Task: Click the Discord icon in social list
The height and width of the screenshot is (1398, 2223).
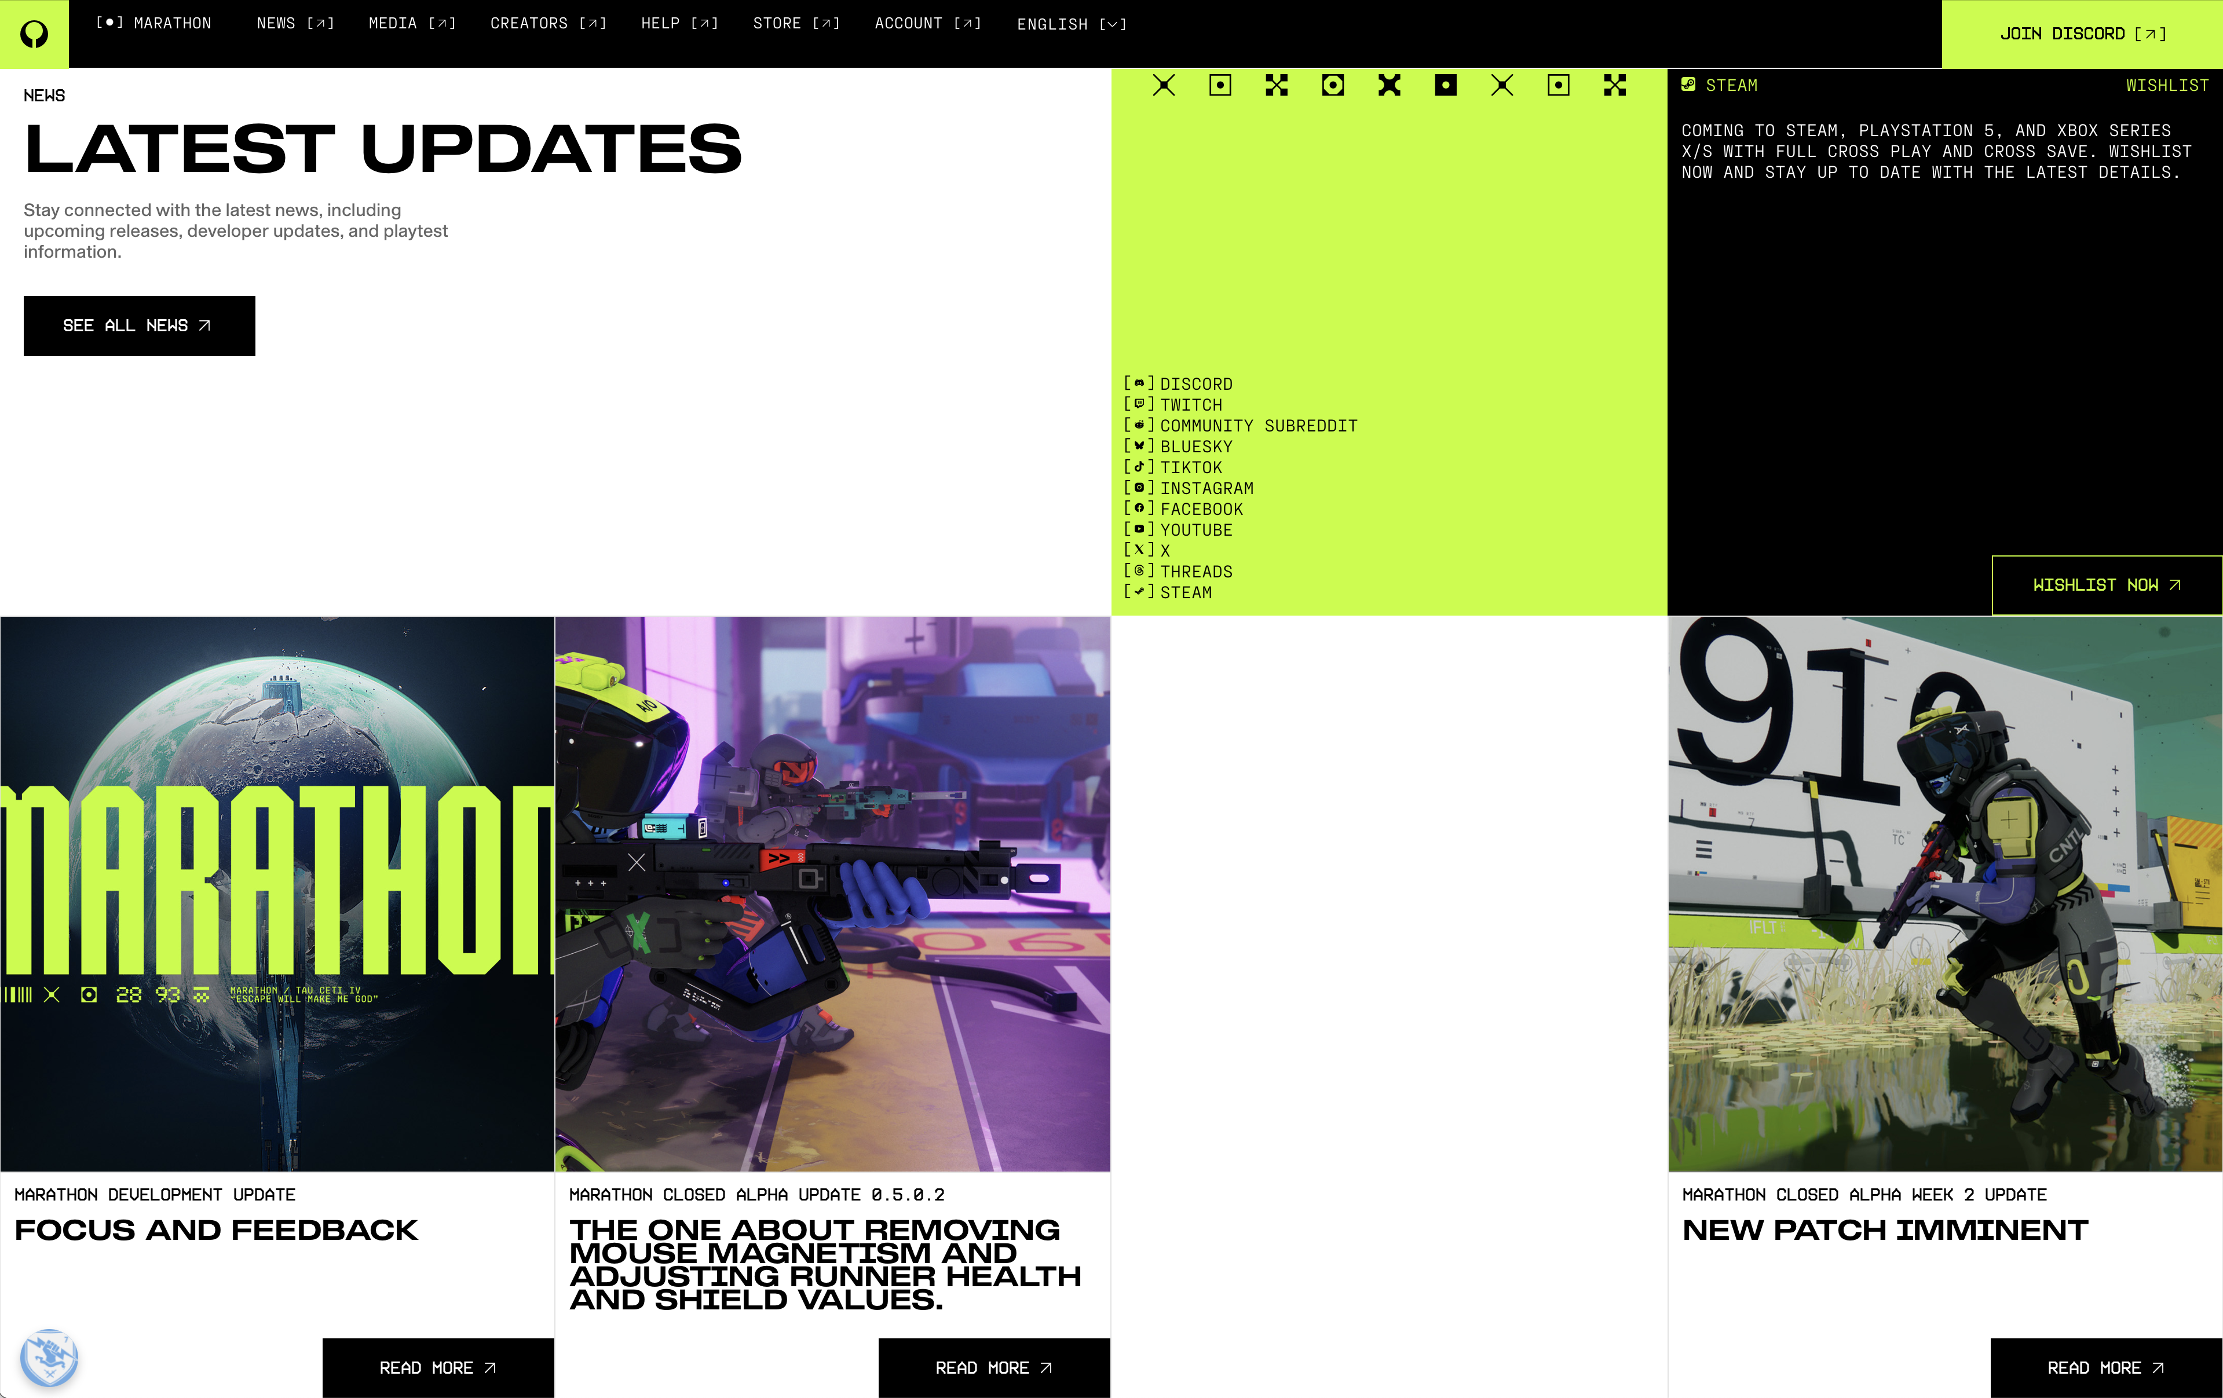Action: [1138, 383]
